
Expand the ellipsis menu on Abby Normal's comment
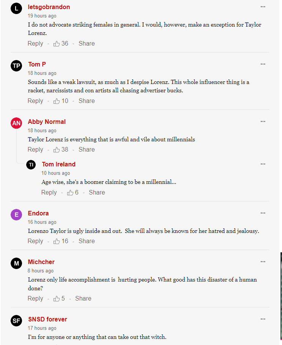click(263, 122)
